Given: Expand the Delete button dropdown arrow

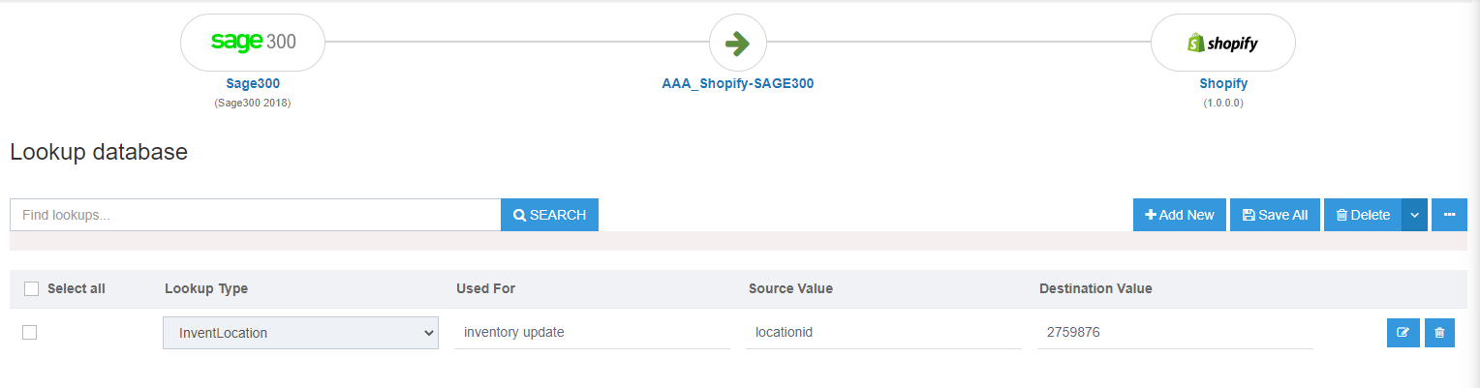Looking at the screenshot, I should tap(1414, 215).
